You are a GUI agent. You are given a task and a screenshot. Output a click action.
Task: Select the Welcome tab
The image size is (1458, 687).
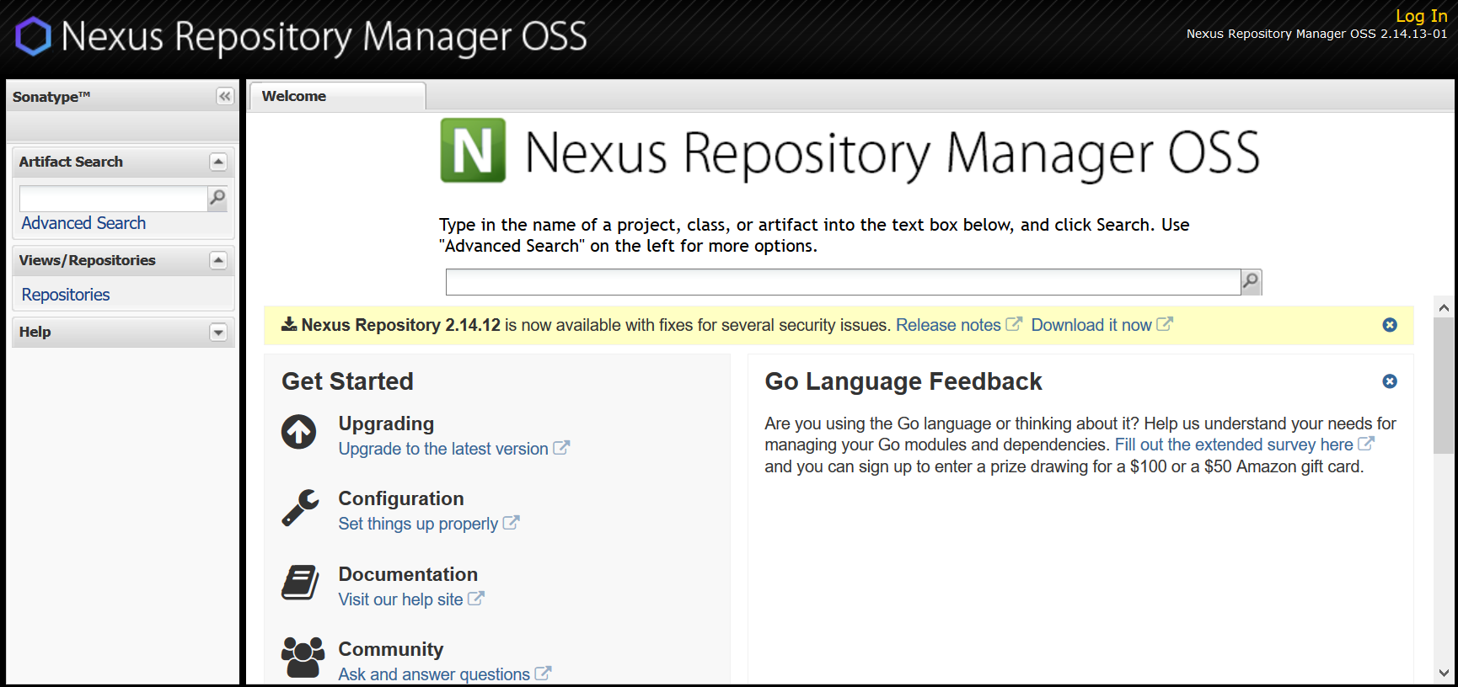click(x=294, y=96)
